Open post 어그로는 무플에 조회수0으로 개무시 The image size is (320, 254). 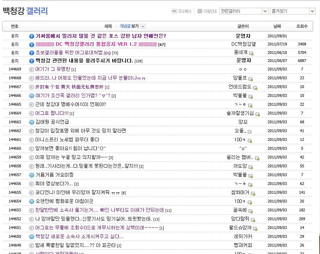tap(97, 228)
